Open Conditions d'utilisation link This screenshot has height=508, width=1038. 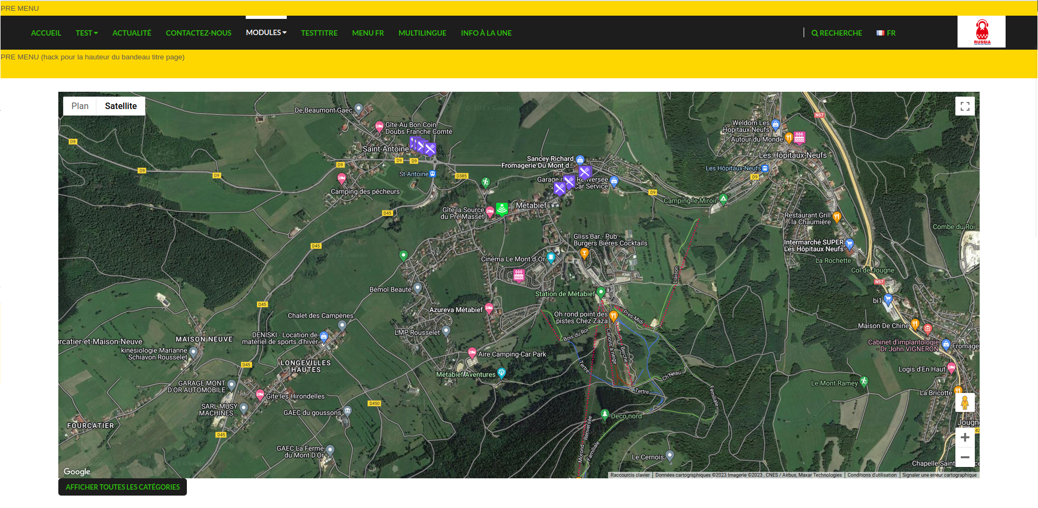click(x=872, y=475)
